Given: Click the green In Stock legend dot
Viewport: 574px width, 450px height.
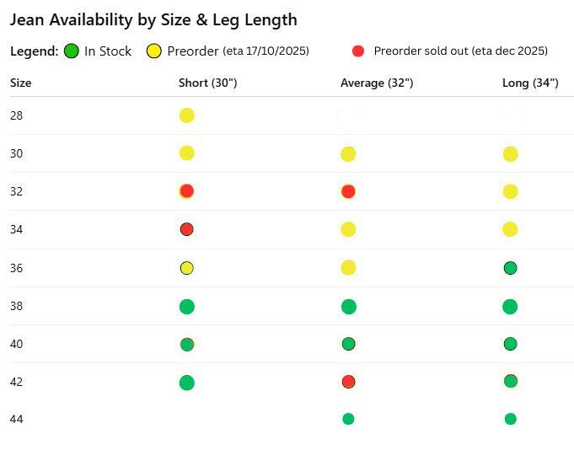Looking at the screenshot, I should click(x=71, y=51).
